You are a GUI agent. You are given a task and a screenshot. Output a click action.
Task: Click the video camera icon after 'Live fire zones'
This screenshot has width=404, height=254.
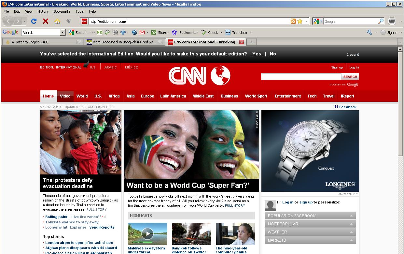[103, 217]
